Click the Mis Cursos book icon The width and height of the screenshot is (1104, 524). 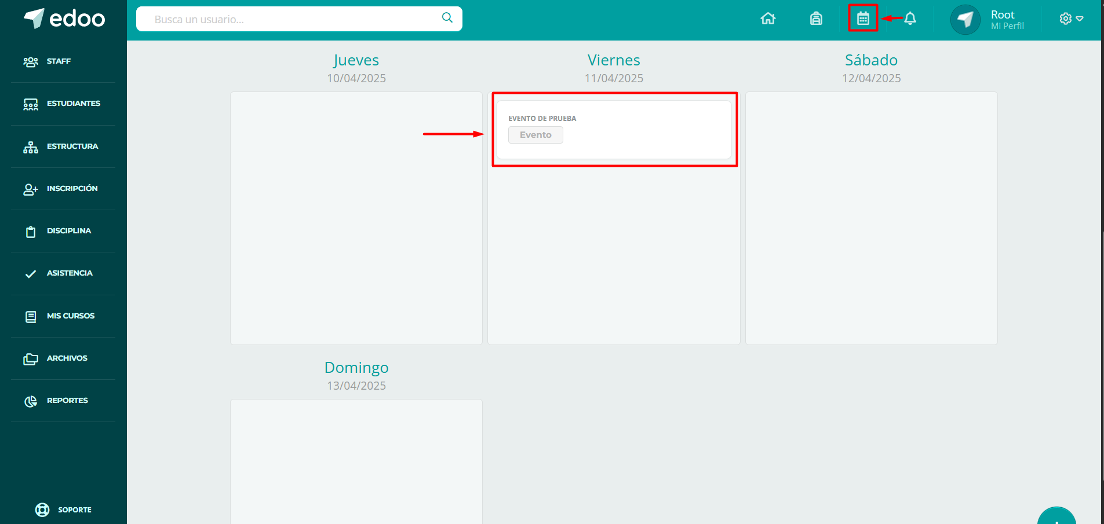pyautogui.click(x=31, y=317)
